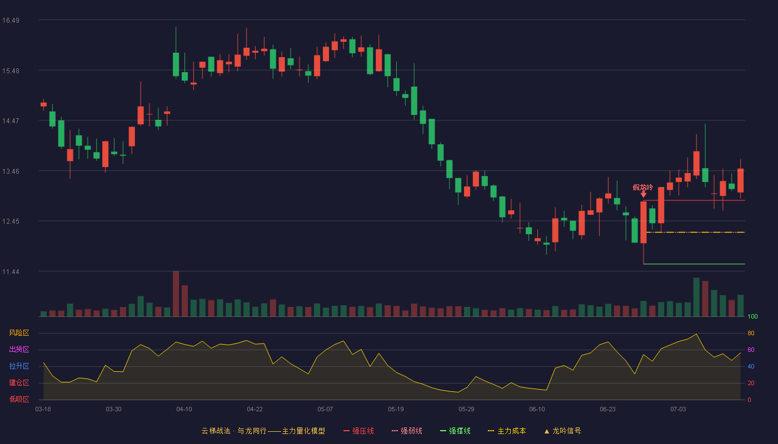The image size is (778, 444).
Task: Click the 15.48 price axis label
Action: [x=11, y=70]
